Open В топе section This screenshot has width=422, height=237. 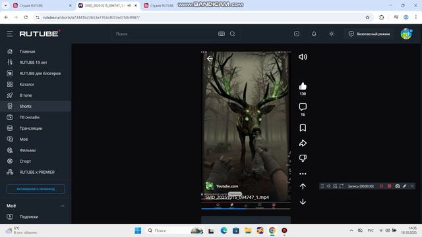pos(36,95)
